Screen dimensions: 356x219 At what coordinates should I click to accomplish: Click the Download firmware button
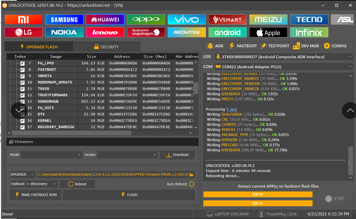click(177, 155)
